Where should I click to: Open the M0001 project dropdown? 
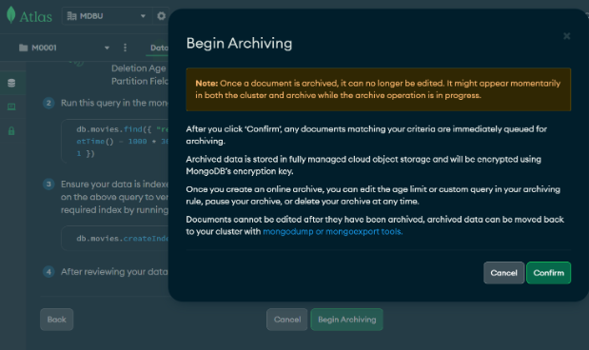tap(64, 48)
